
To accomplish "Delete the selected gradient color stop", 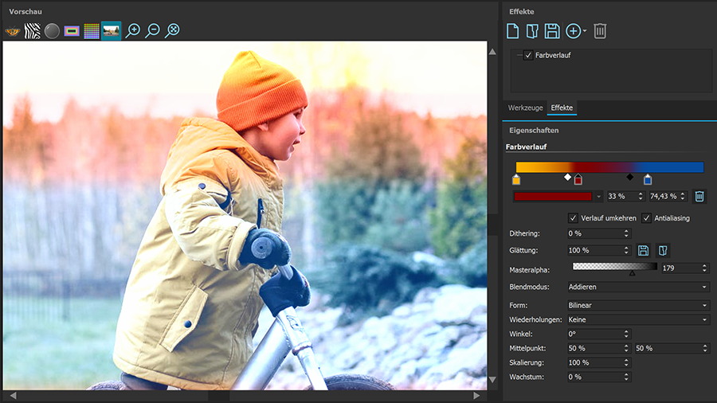I will 699,196.
